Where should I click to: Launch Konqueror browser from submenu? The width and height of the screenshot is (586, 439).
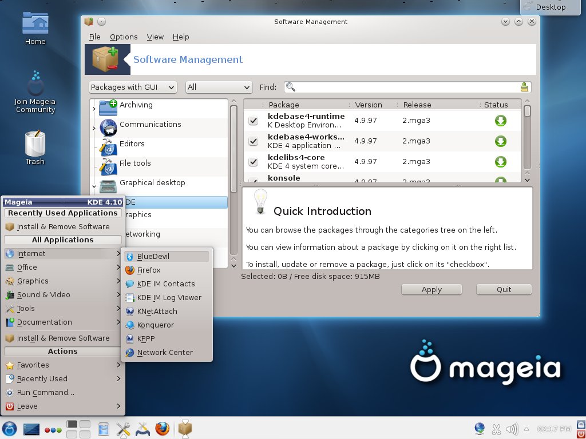[x=167, y=325]
